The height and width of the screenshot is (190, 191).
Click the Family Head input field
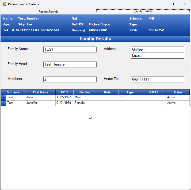point(70,64)
